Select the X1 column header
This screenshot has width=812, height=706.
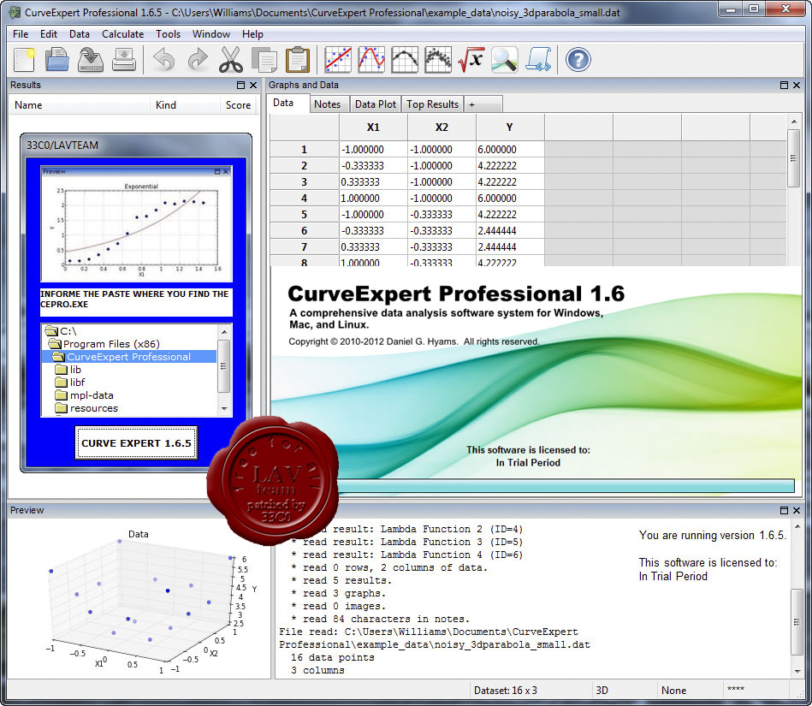373,128
